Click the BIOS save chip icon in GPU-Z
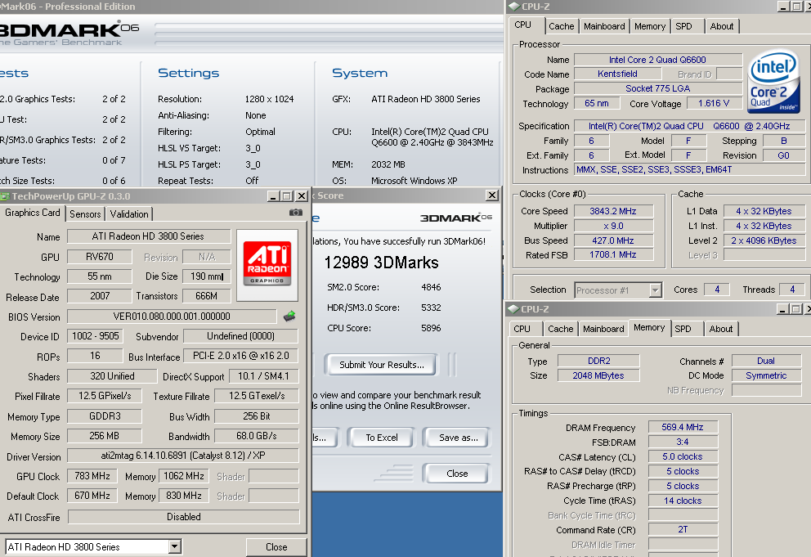The height and width of the screenshot is (557, 811). pyautogui.click(x=289, y=316)
